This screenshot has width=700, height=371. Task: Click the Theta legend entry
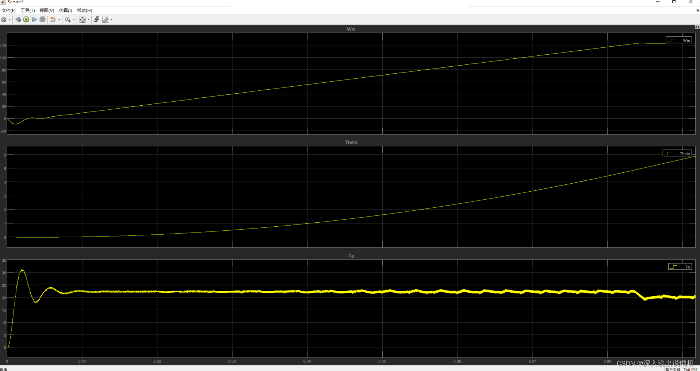(677, 153)
